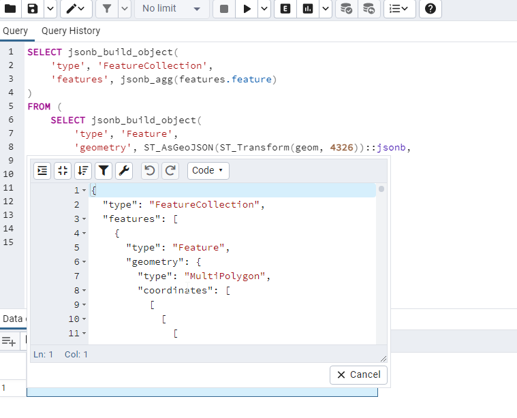Click the Col: 1 status indicator
This screenshot has height=418, width=517.
pyautogui.click(x=76, y=355)
